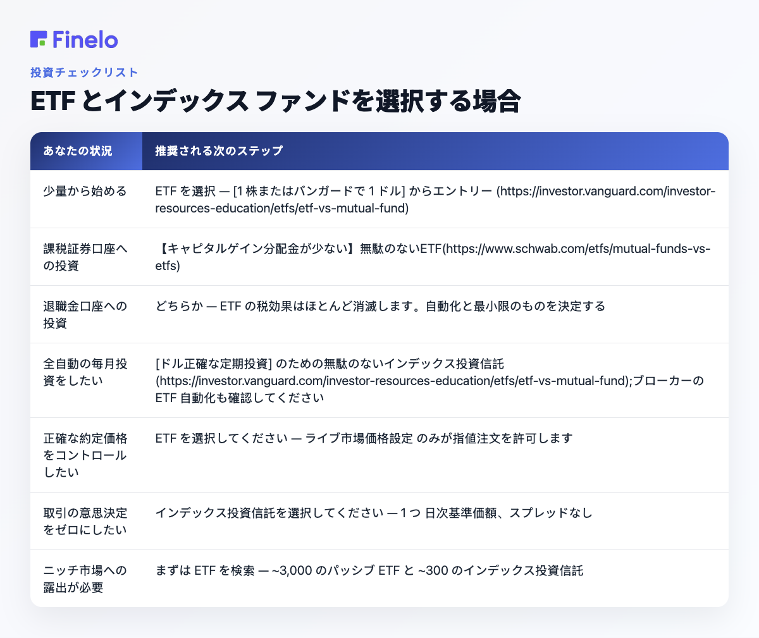This screenshot has height=638, width=759.
Task: Select the 少量から始める row label
Action: tap(85, 191)
